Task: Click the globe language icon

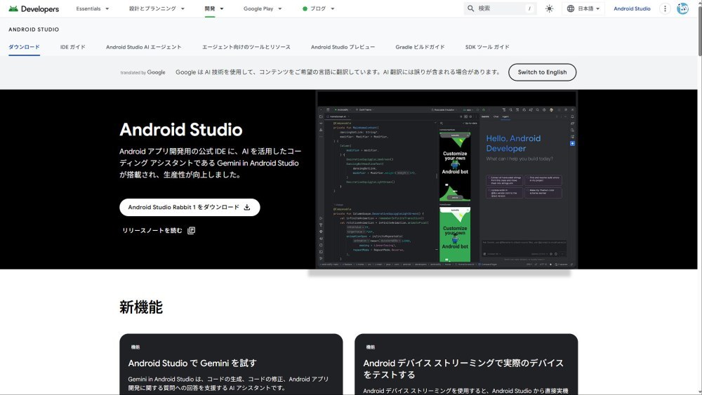Action: point(570,8)
